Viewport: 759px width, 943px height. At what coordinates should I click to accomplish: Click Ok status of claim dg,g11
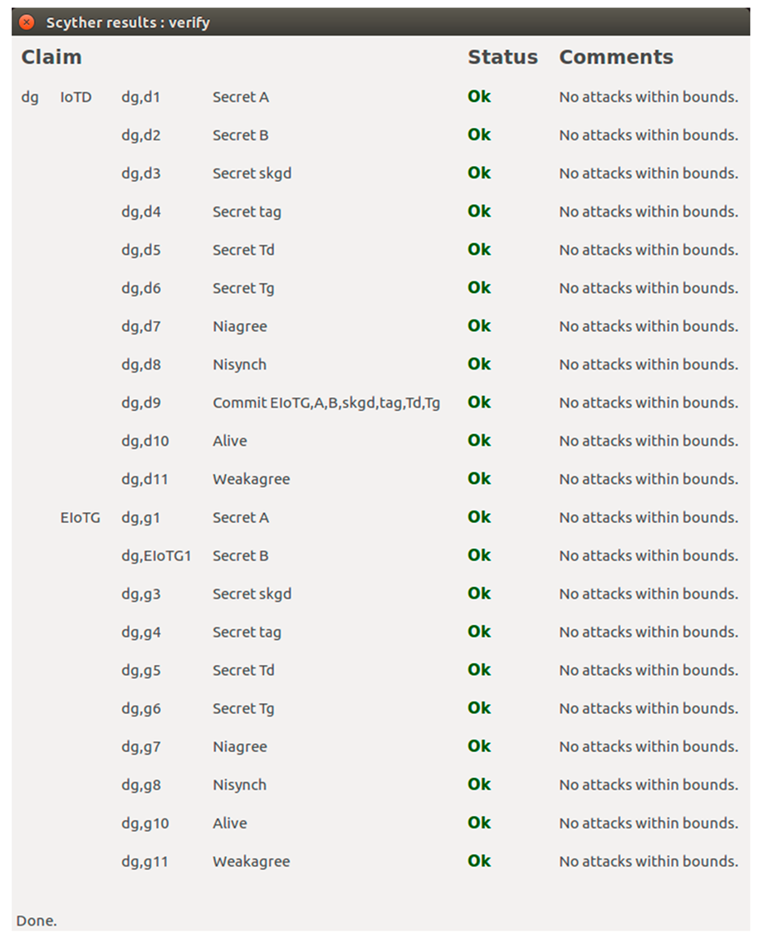(x=479, y=862)
